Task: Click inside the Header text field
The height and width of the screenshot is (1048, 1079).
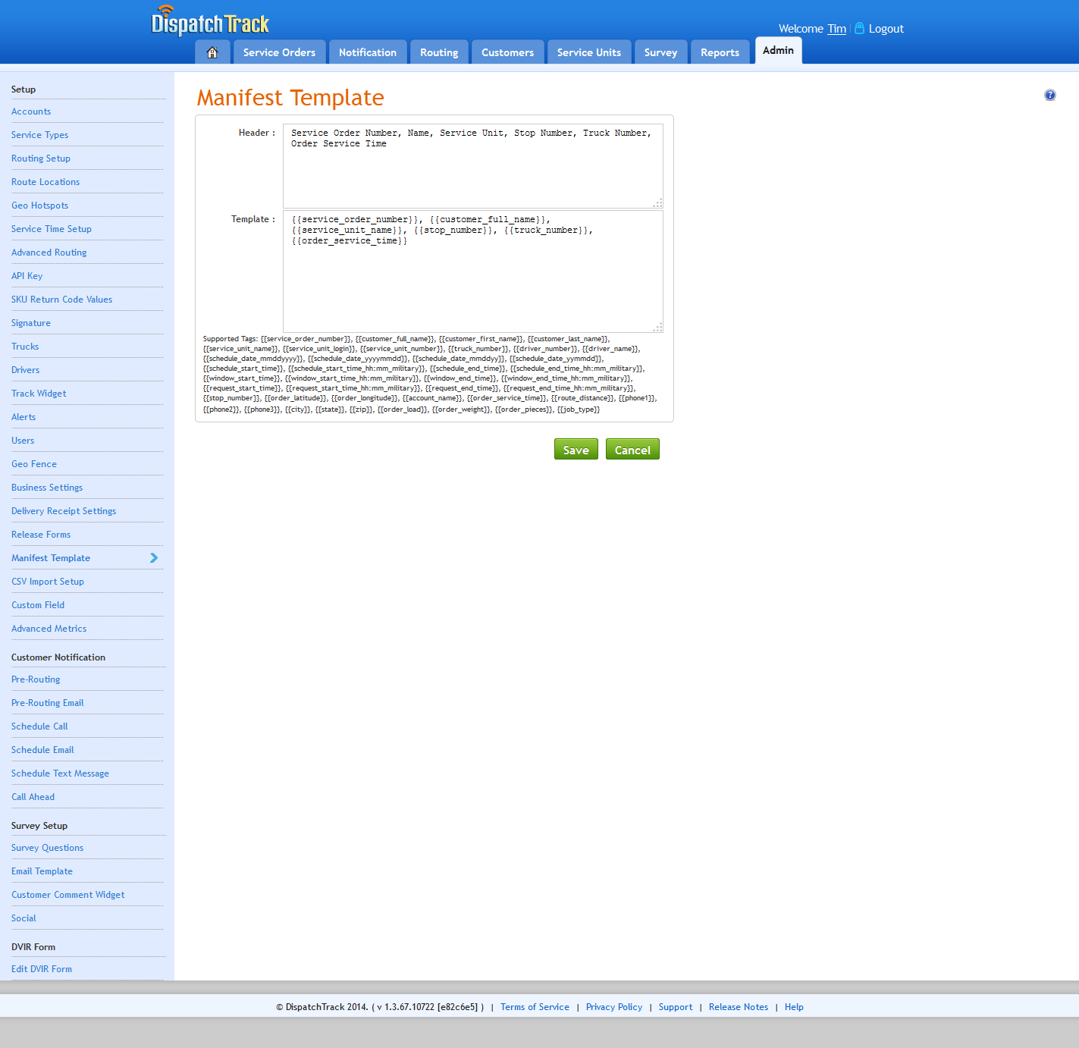Action: click(x=472, y=163)
